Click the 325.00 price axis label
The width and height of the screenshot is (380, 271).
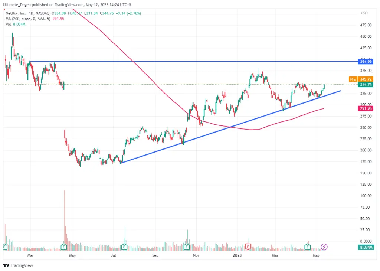(366, 93)
